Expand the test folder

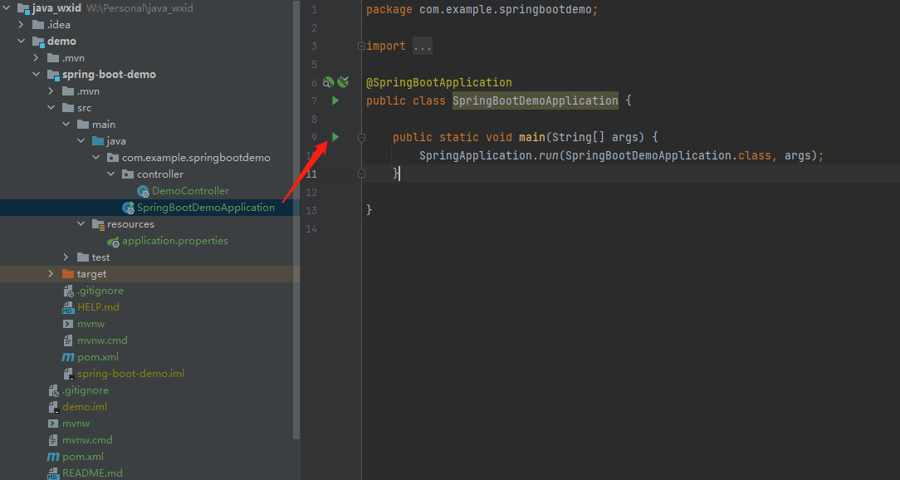(66, 257)
